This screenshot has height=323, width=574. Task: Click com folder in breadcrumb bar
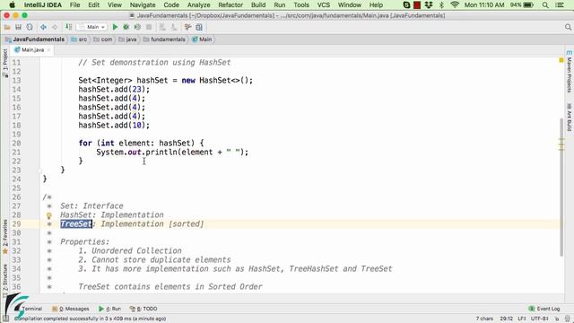tap(103, 39)
